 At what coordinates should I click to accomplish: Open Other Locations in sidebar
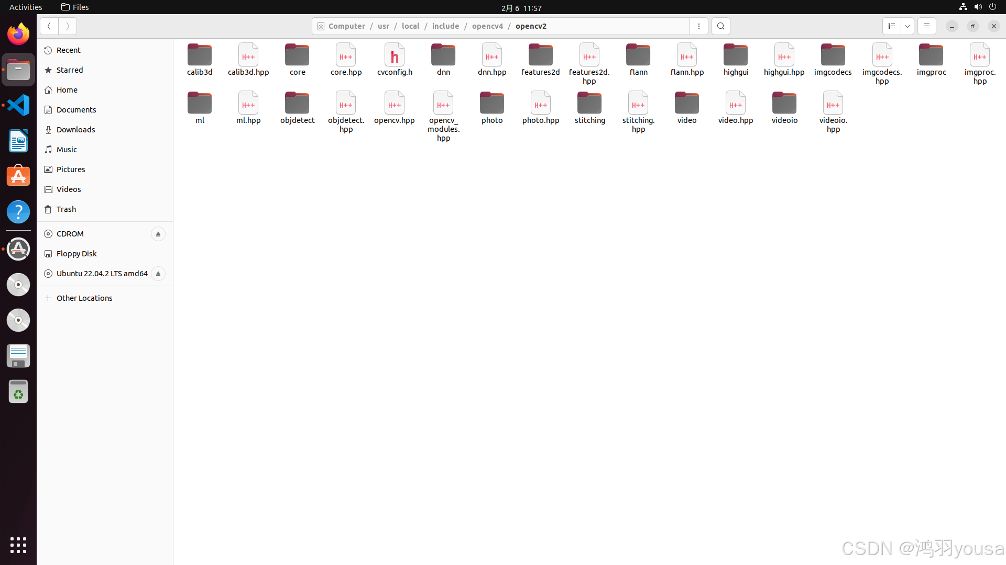(x=84, y=298)
